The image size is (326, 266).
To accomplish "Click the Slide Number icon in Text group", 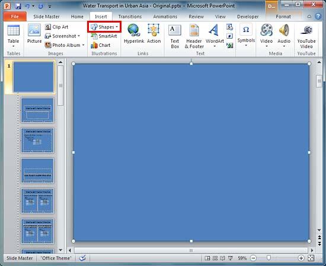I will tap(229, 36).
